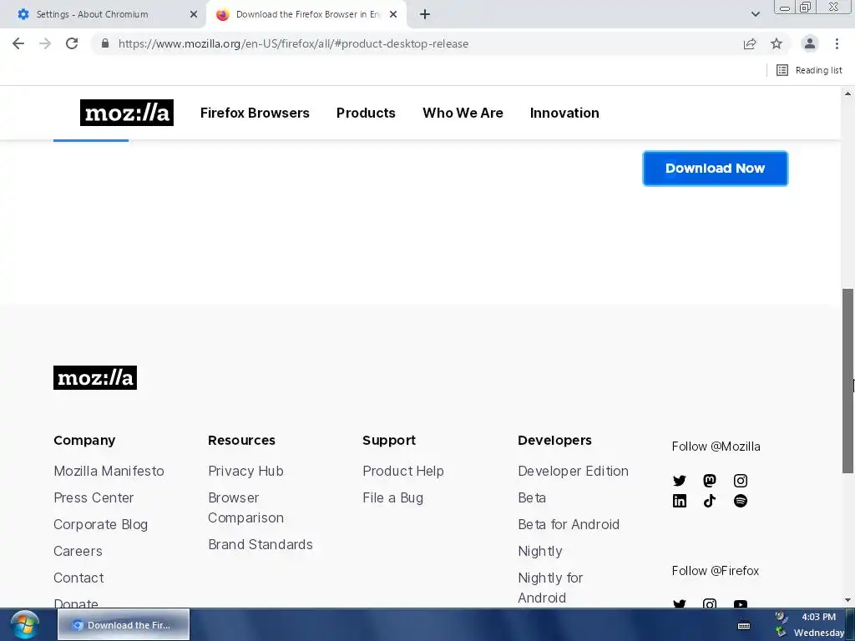Go to the Careers link
The width and height of the screenshot is (855, 641).
pos(78,551)
